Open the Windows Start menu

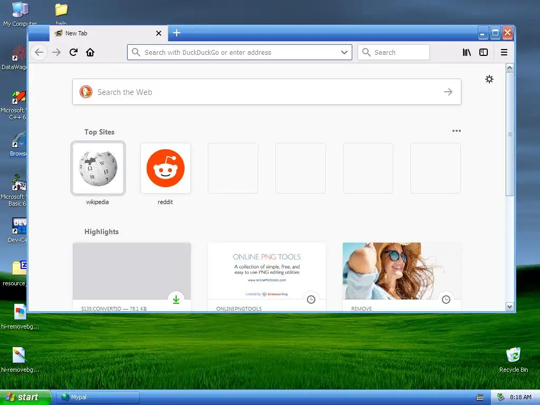click(25, 397)
